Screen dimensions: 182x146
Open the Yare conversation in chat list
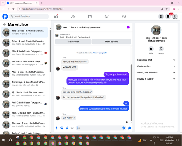pyautogui.click(x=24, y=32)
